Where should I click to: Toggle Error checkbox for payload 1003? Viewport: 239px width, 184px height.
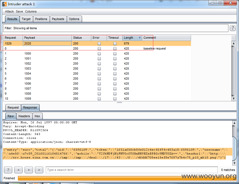99,69
